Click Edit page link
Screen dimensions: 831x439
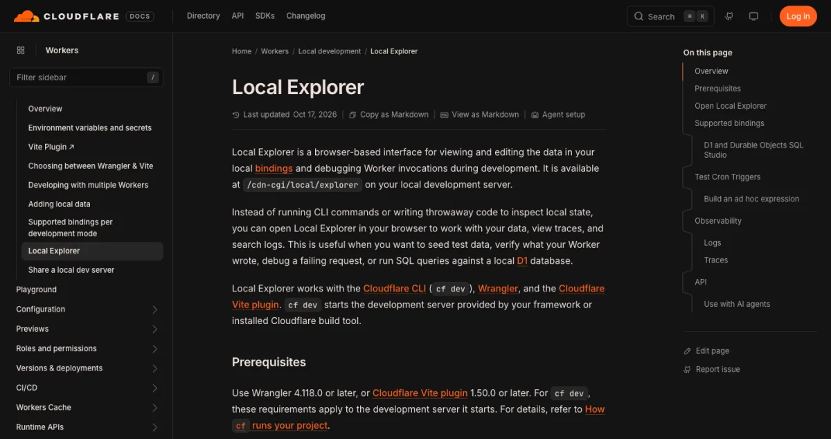706,351
